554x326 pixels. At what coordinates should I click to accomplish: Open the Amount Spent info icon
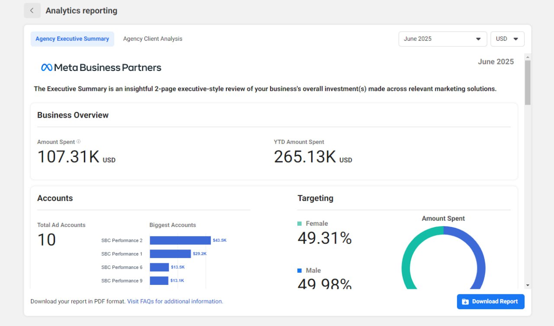78,141
